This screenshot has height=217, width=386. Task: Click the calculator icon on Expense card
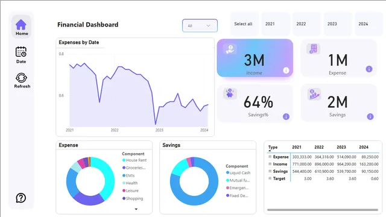pos(314,48)
